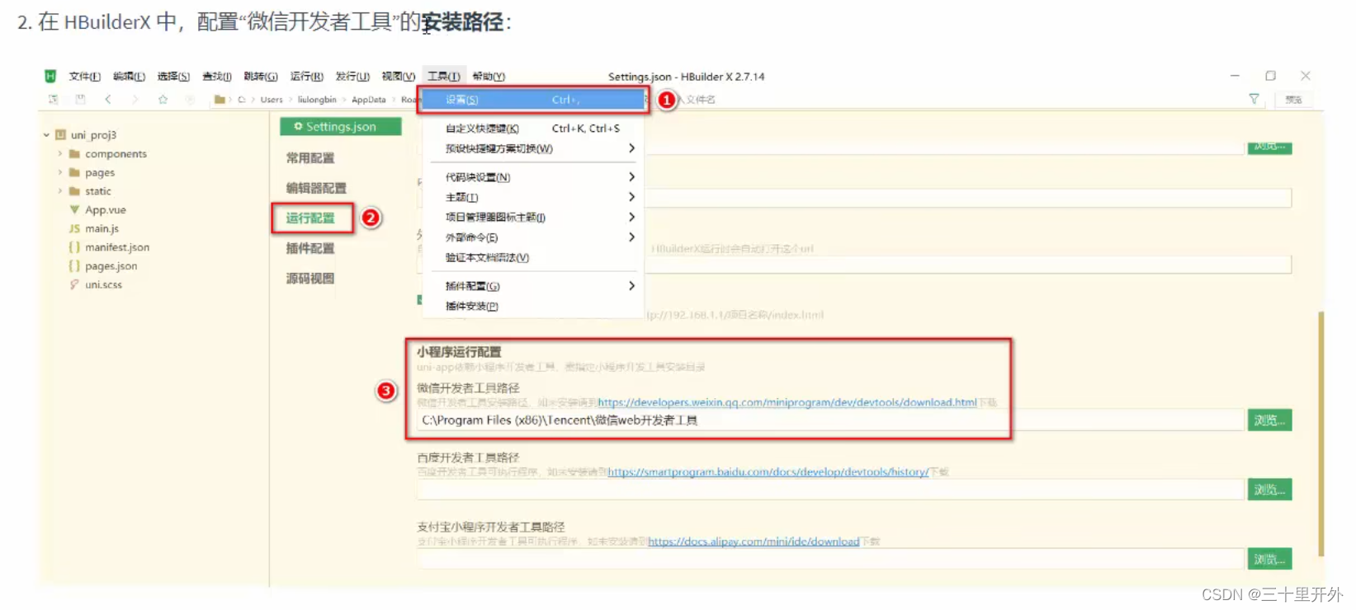This screenshot has width=1356, height=610.
Task: Switch to 常用配置 settings section
Action: pyautogui.click(x=310, y=157)
